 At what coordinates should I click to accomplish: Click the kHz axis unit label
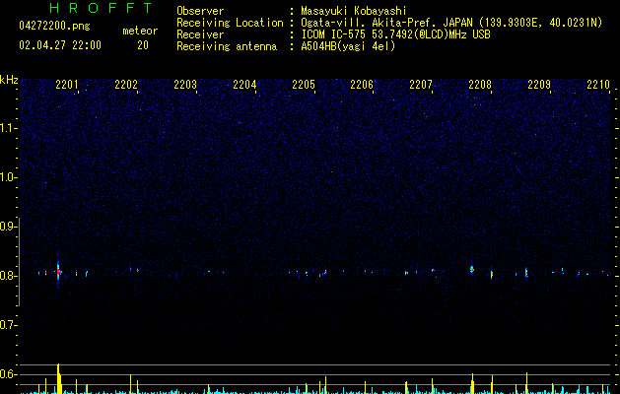(x=9, y=80)
